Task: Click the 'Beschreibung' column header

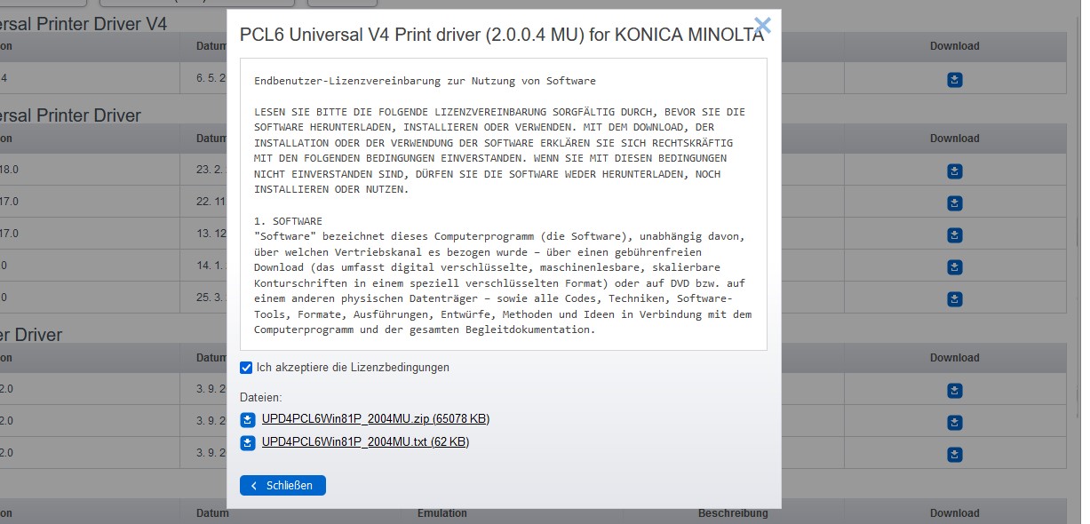Action: pos(733,513)
